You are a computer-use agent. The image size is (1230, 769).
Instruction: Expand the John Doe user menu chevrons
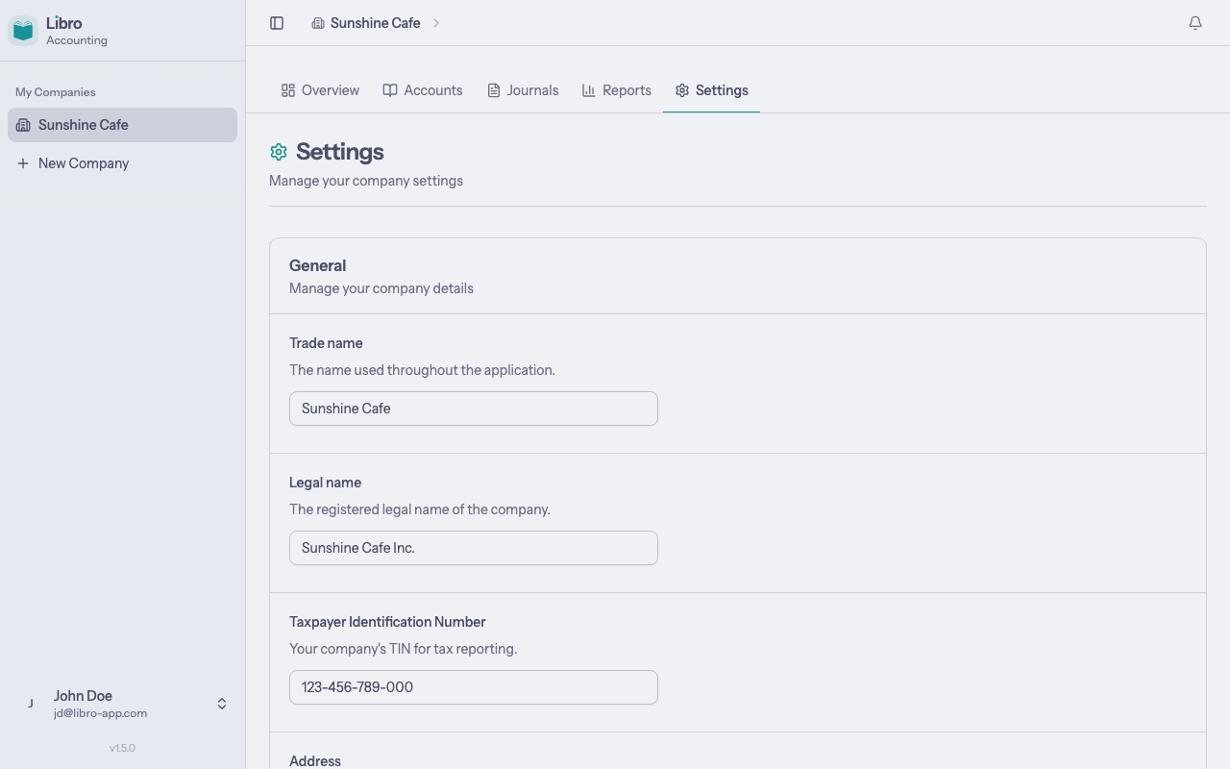[x=222, y=704]
